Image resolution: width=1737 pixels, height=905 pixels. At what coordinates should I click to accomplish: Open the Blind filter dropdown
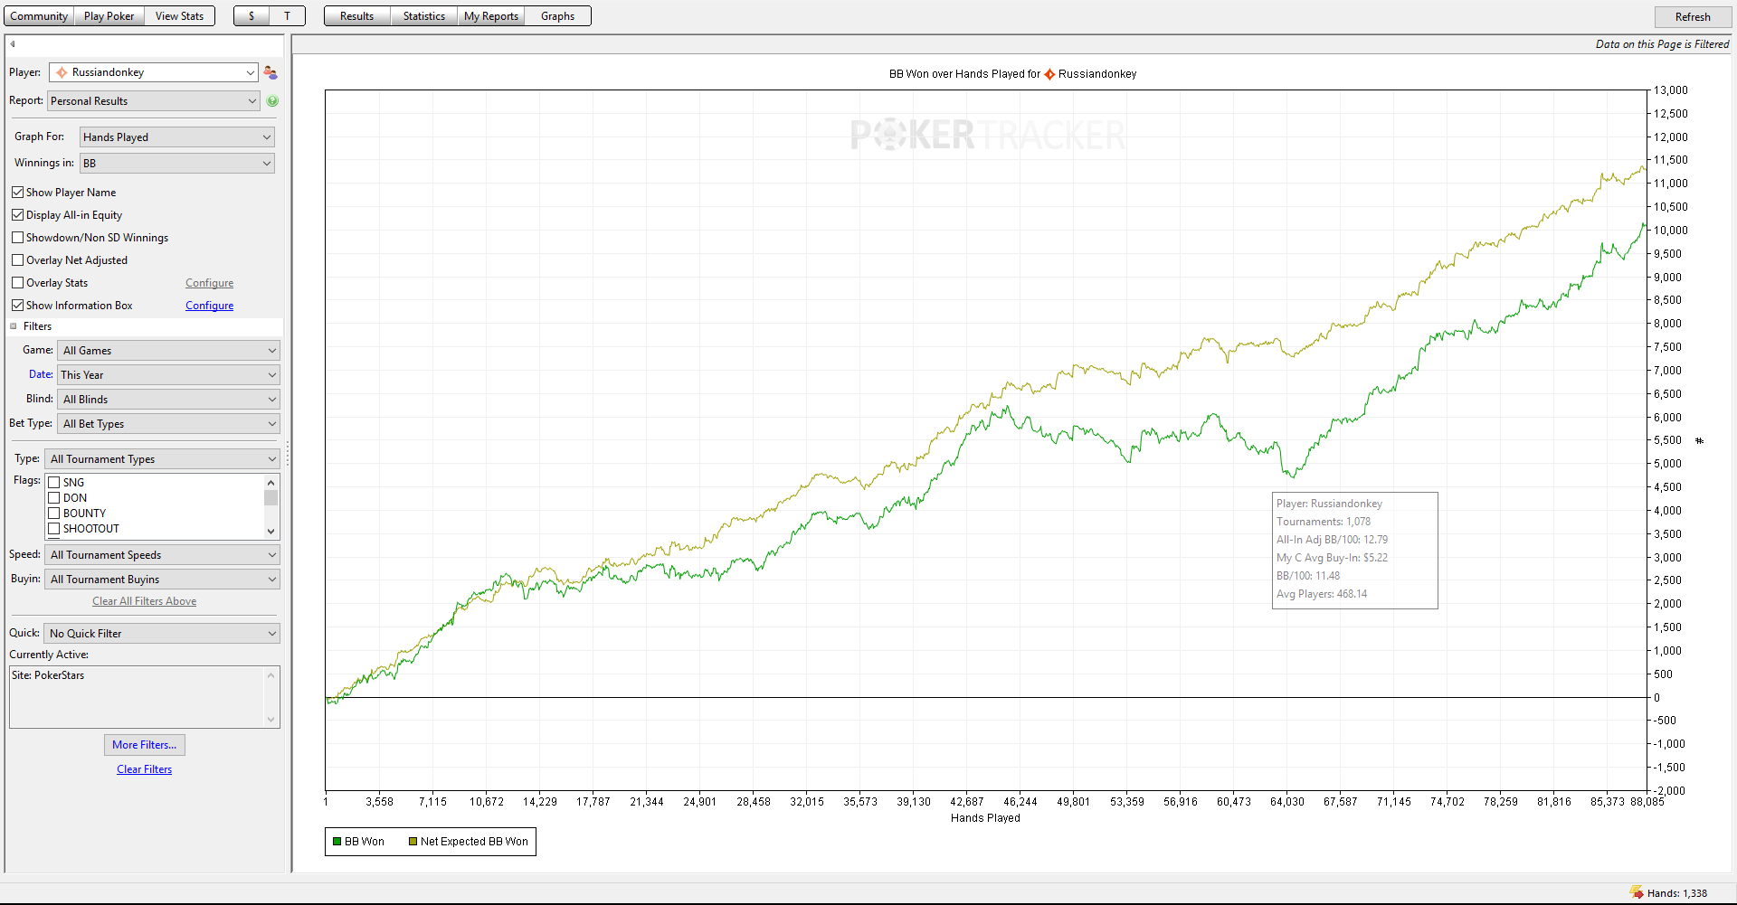click(169, 400)
